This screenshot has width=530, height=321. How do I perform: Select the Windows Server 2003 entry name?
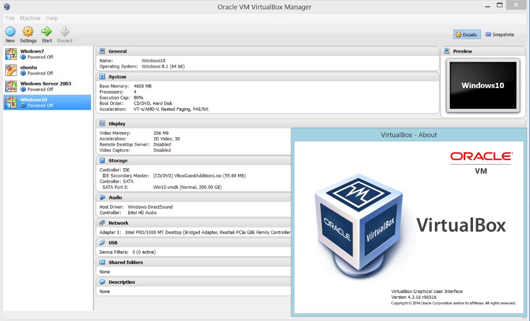click(46, 83)
